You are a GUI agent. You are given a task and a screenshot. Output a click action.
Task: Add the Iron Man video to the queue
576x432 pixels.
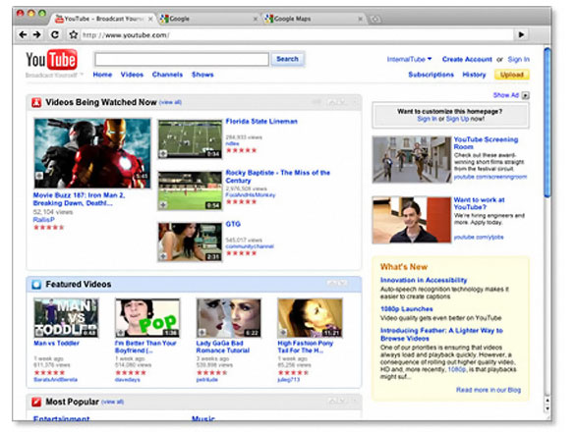39,176
